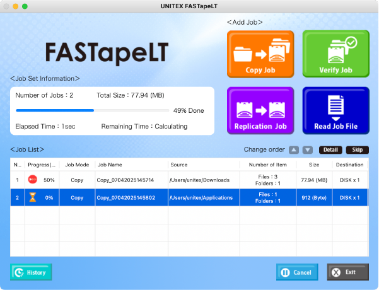Add a new Replication Job
The width and height of the screenshot is (379, 290).
(x=260, y=110)
